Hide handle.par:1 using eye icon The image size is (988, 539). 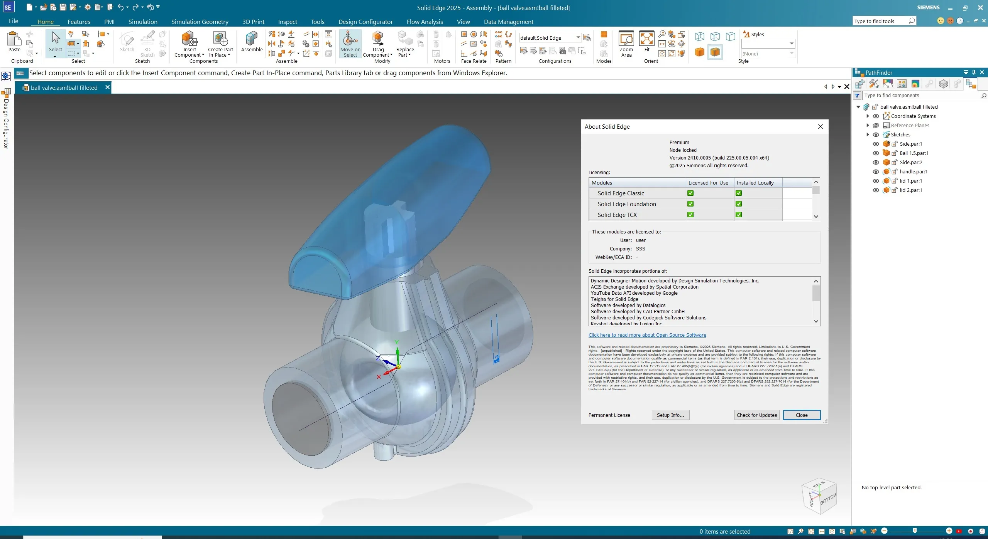pos(876,172)
